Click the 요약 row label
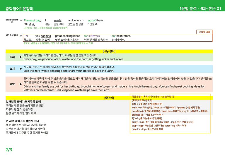Viewport: 225px width, 159px height. point(12,84)
